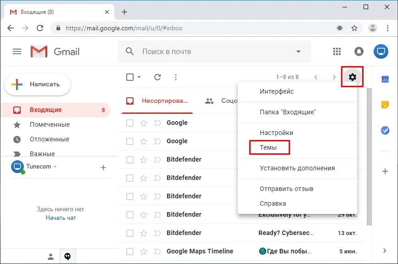Open the Google Maps Timeline email
Image resolution: width=398 pixels, height=264 pixels.
241,252
